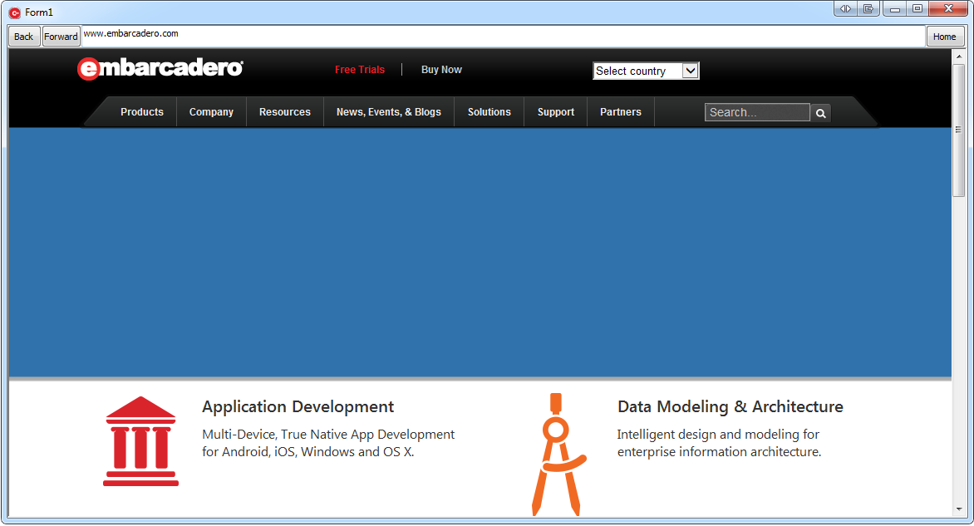Click the orange Data Modeling compass icon
Viewport: 974px width, 526px height.
click(558, 454)
